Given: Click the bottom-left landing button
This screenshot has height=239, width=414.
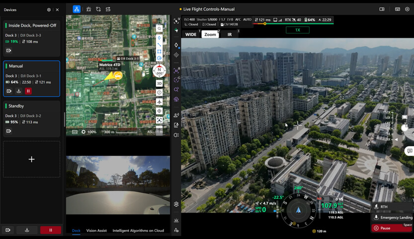Looking at the screenshot, I should (27, 230).
